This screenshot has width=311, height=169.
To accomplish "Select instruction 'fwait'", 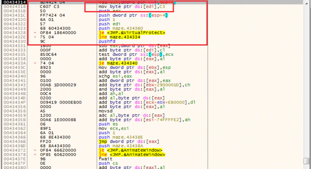I will [106, 159].
